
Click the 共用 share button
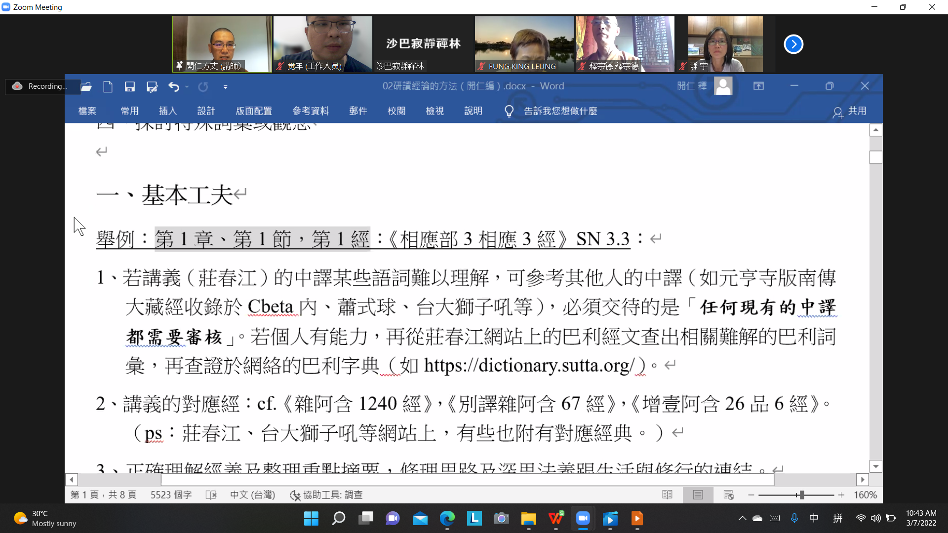click(850, 112)
